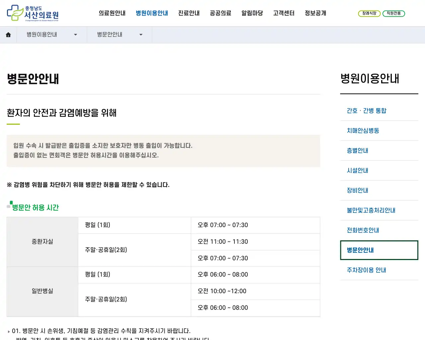Viewport: 425px width, 340px height.
Task: Expand the 병원이용안내 breadcrumb dropdown
Action: (x=75, y=35)
